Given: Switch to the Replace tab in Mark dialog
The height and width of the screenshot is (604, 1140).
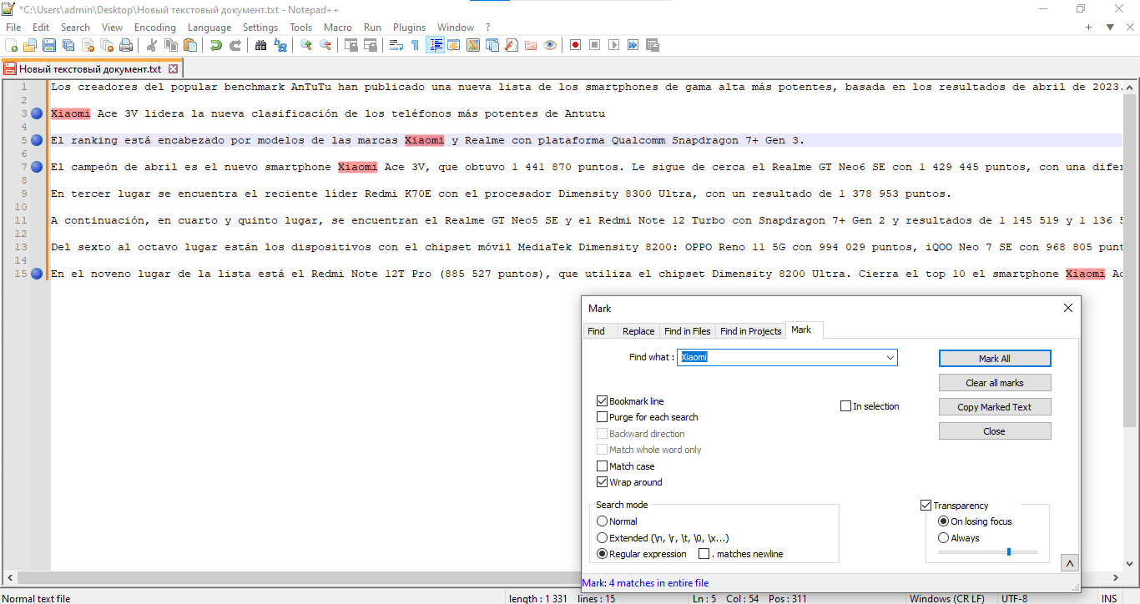Looking at the screenshot, I should (638, 331).
